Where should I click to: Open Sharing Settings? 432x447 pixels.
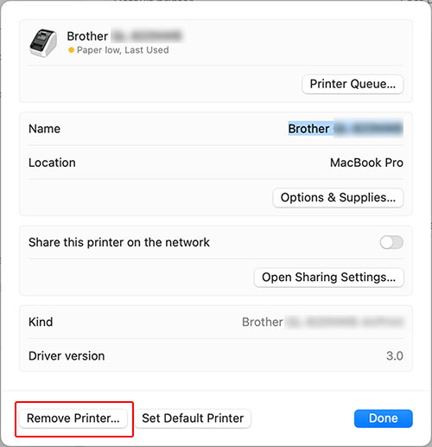point(328,278)
